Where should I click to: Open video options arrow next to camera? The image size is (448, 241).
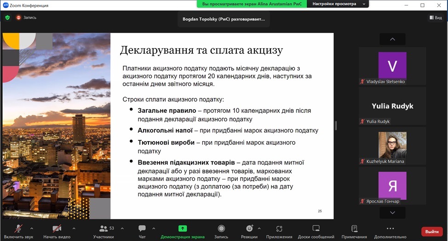coord(74,229)
